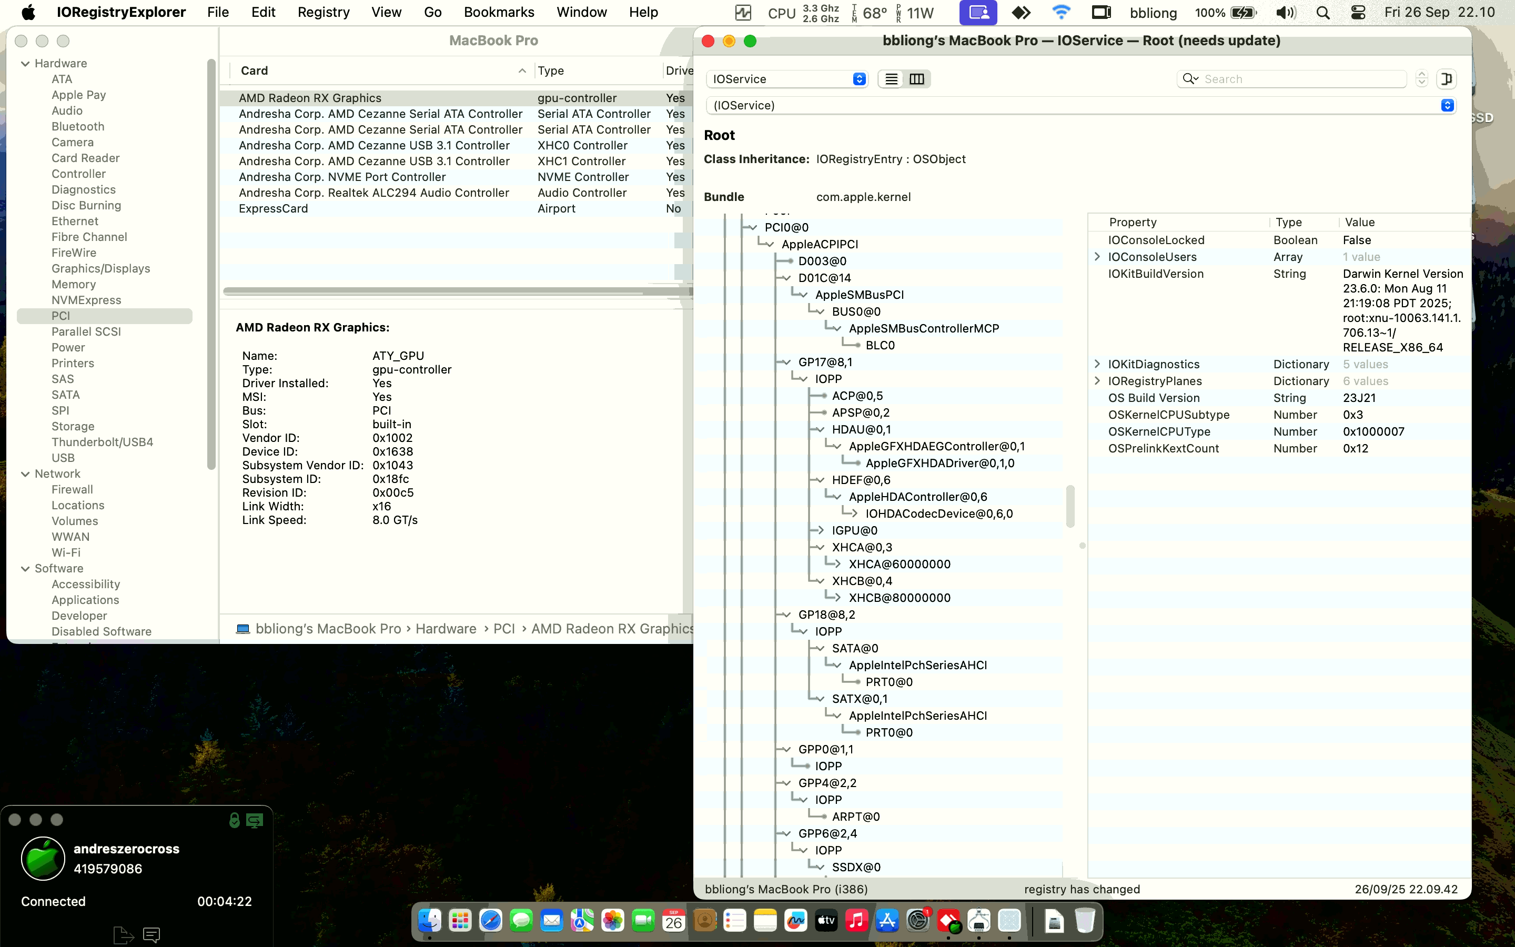
Task: Open Contacts from the Dock
Action: click(704, 921)
